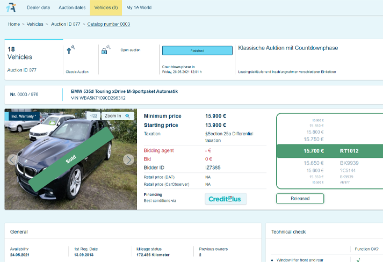This screenshot has width=383, height=262.
Task: Show previous vehicle photo arrow
Action: pos(12,159)
